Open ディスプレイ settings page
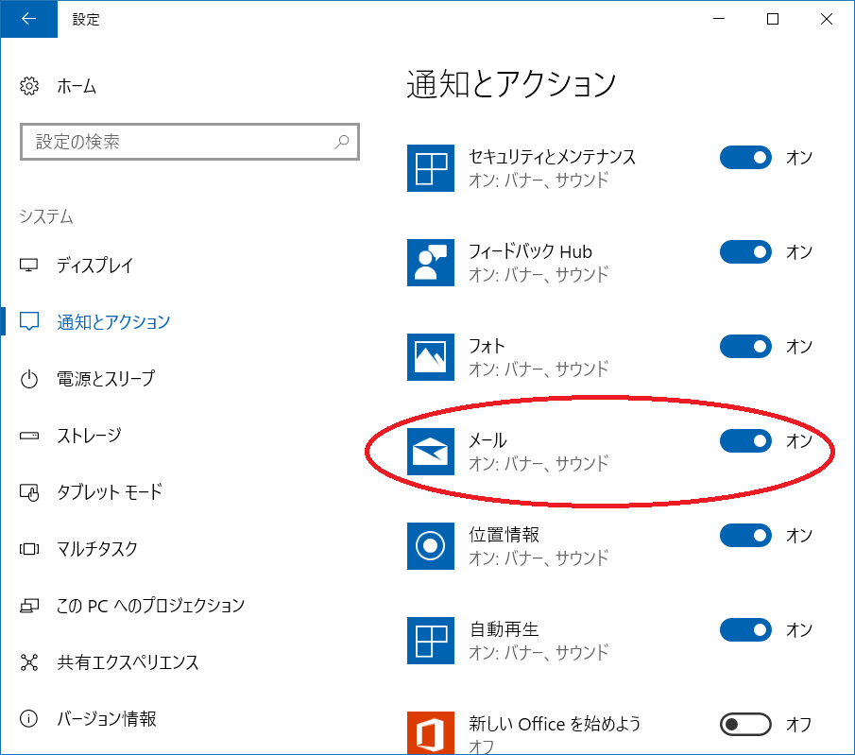 coord(94,266)
